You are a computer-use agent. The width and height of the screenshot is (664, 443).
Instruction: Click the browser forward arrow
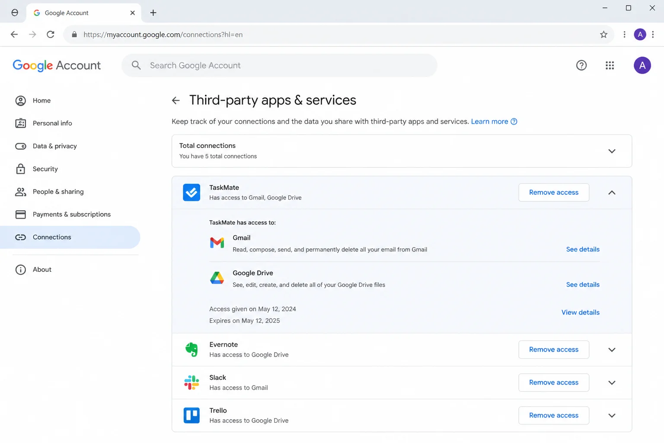32,35
